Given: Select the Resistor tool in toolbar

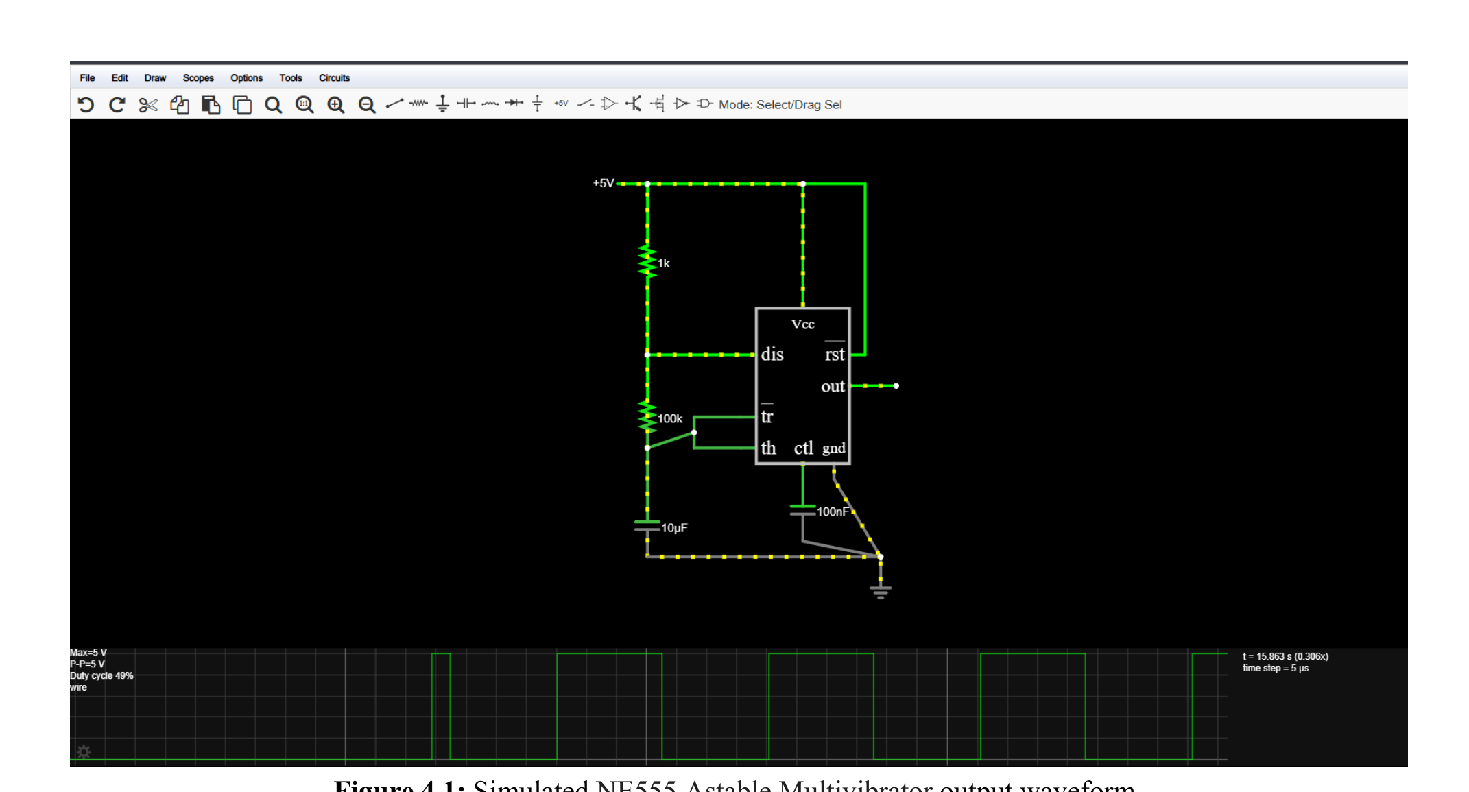Looking at the screenshot, I should click(418, 104).
